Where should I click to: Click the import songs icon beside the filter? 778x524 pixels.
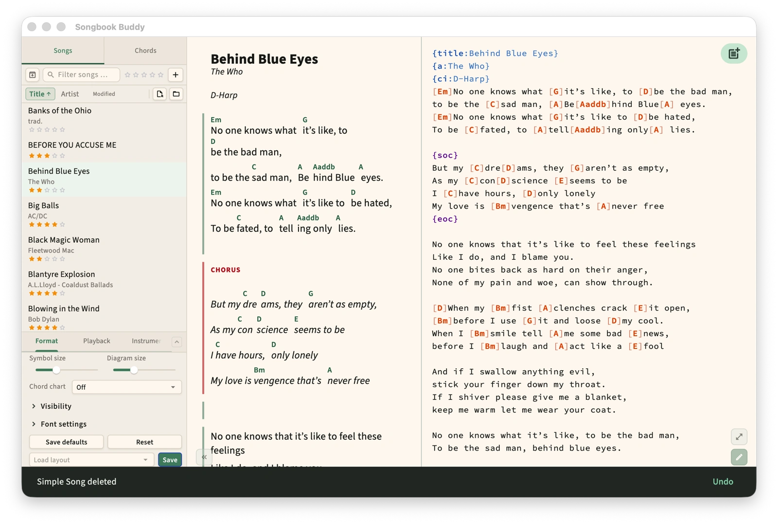click(x=33, y=75)
